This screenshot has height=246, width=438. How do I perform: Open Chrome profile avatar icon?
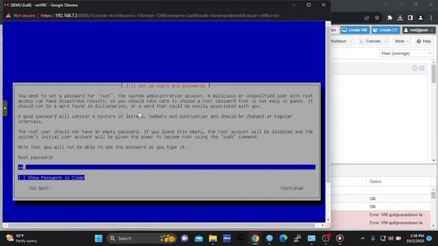coord(420,18)
